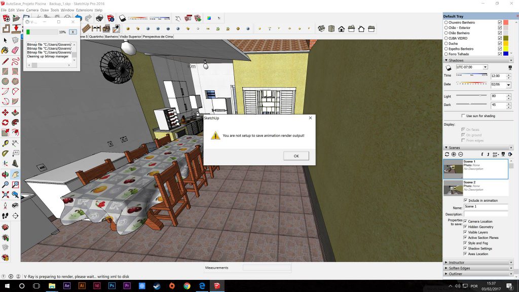Toggle visibility of Chão - Exterior layer
Screen dimensions: 519x292
pos(500,28)
